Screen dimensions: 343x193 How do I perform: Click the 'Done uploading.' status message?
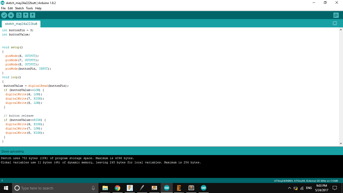click(x=13, y=152)
